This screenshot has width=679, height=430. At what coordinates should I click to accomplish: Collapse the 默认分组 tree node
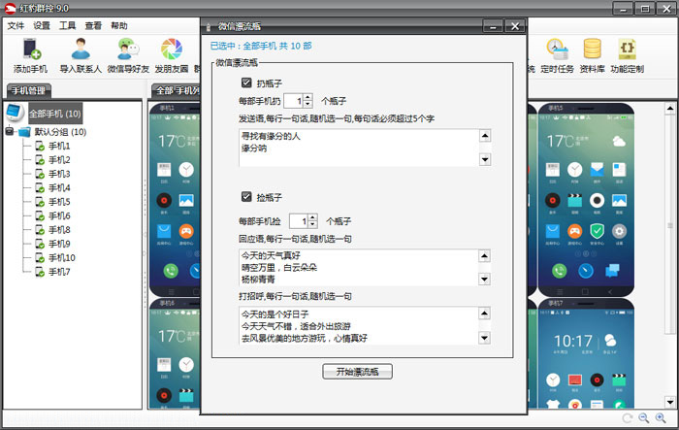(10, 130)
